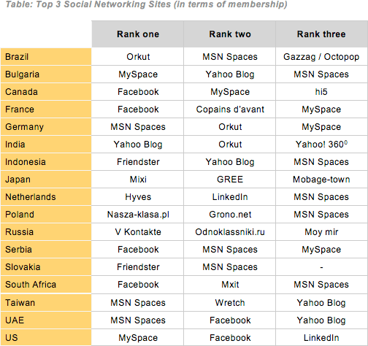Click the Hyves cell
368x346 pixels.
[138, 197]
